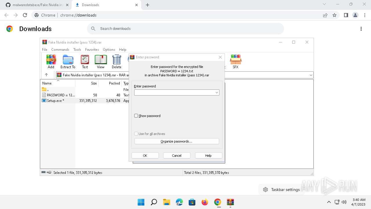Open File Explorer from the taskbar
The height and width of the screenshot is (209, 371).
(167, 202)
